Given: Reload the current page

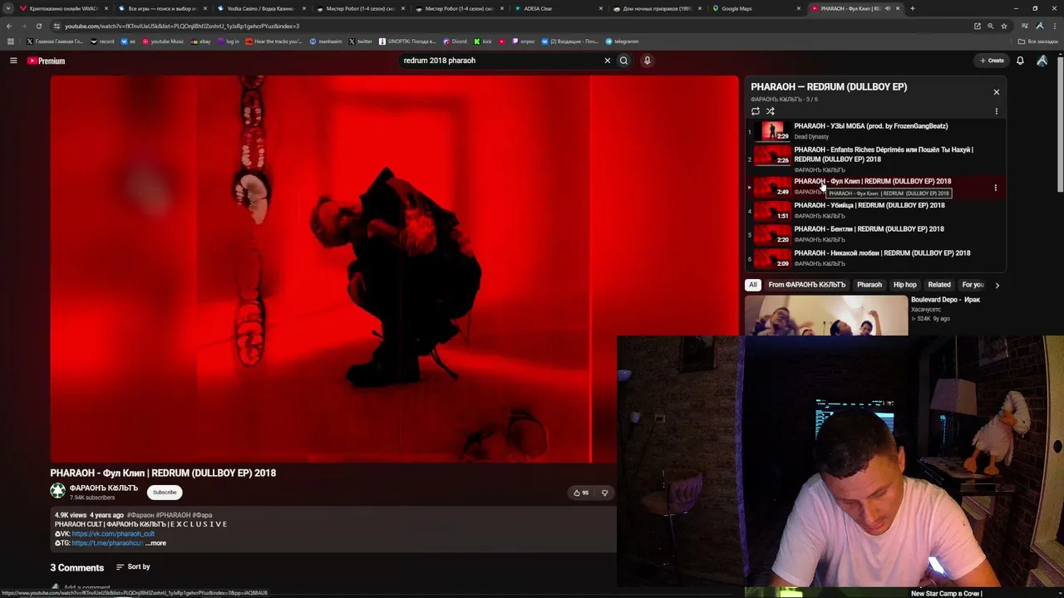Looking at the screenshot, I should coord(38,26).
